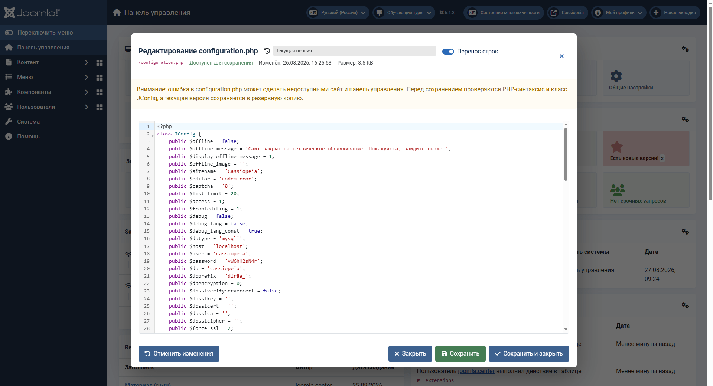Image resolution: width=713 pixels, height=386 pixels.
Task: Expand the Мой профиль dropdown
Action: (619, 13)
